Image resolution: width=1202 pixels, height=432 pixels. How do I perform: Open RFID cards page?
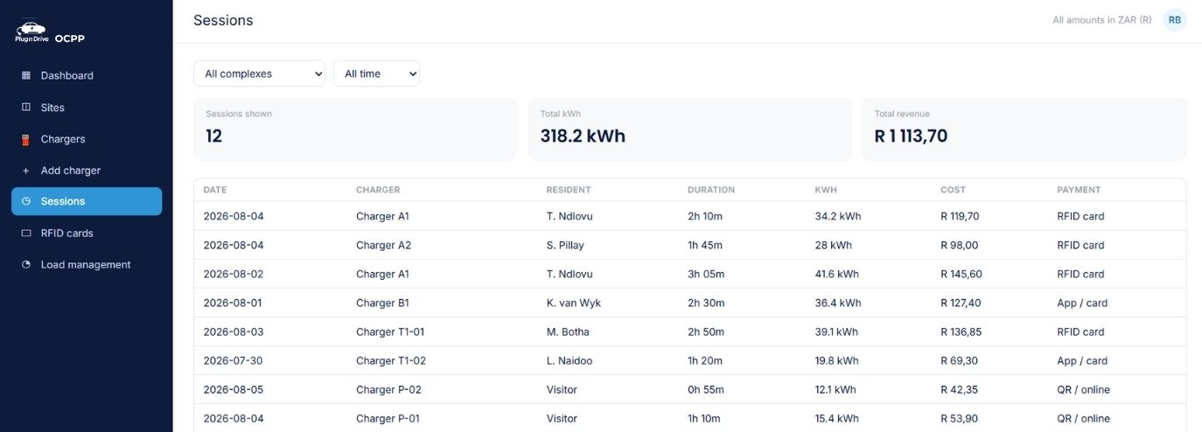pos(87,233)
